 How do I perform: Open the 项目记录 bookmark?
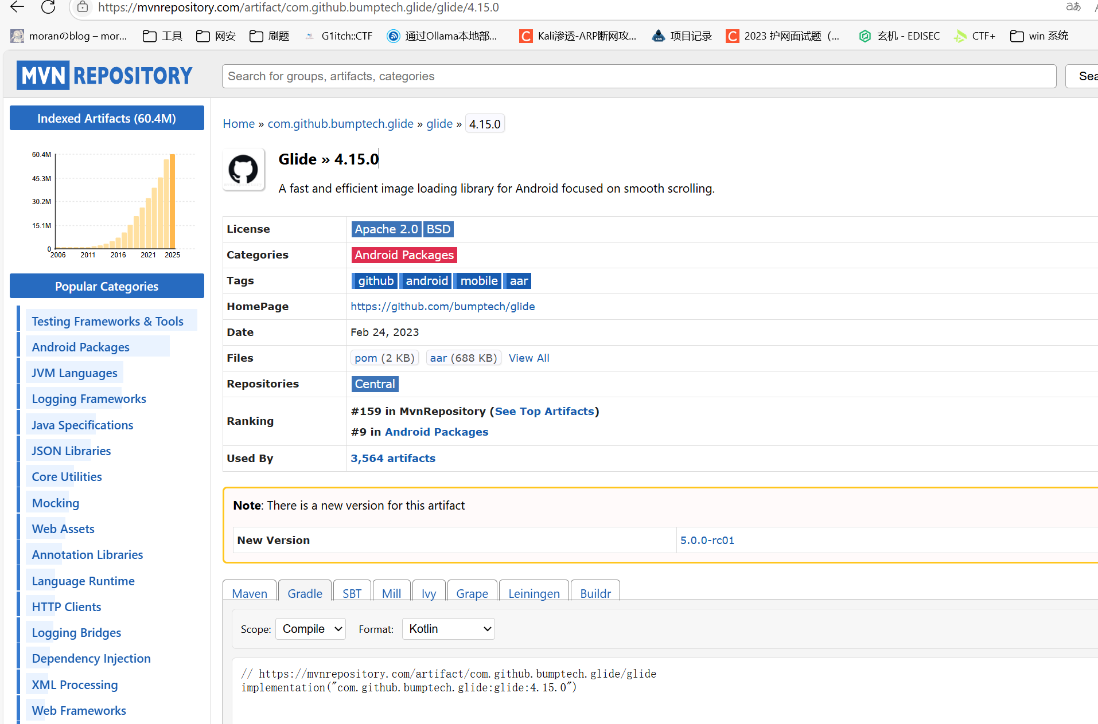[682, 36]
